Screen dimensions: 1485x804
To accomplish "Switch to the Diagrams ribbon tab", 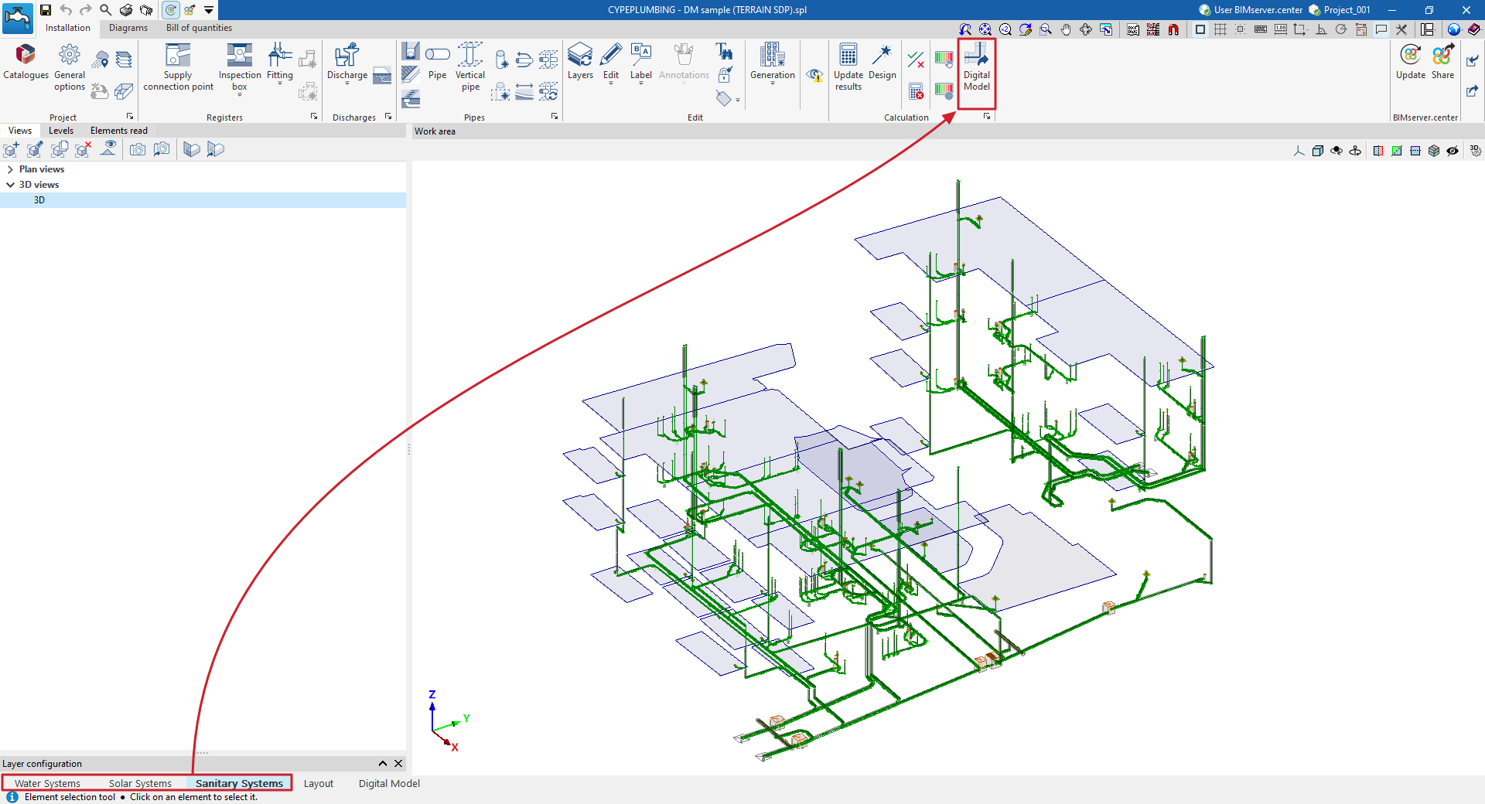I will click(x=128, y=28).
